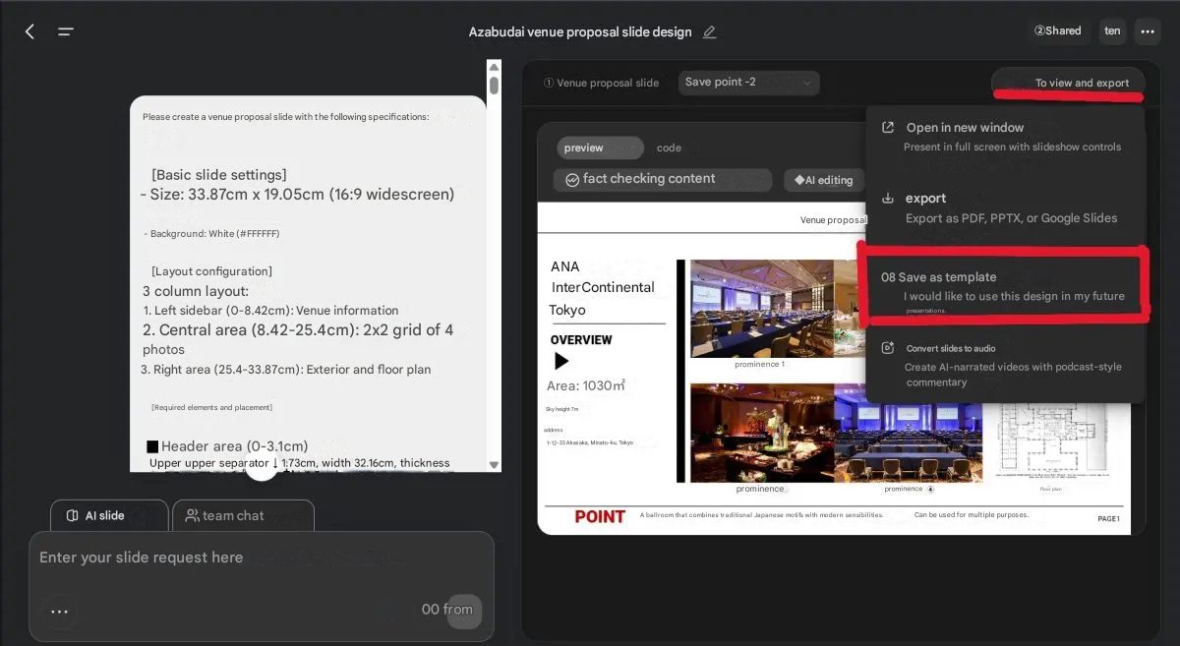Screen dimensions: 1180x646
Task: Click the chat prompt scrollbar
Action: (494, 265)
